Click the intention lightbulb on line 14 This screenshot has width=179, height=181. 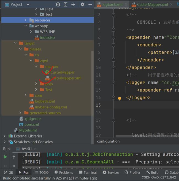[x=120, y=99]
